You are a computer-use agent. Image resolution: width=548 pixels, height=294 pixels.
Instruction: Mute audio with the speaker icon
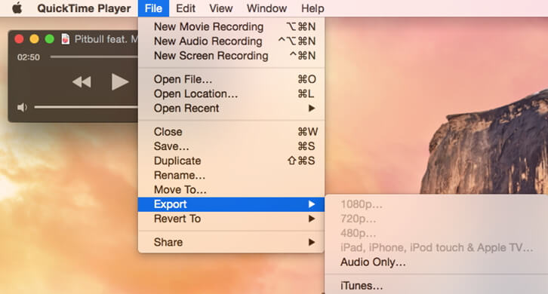coord(22,108)
